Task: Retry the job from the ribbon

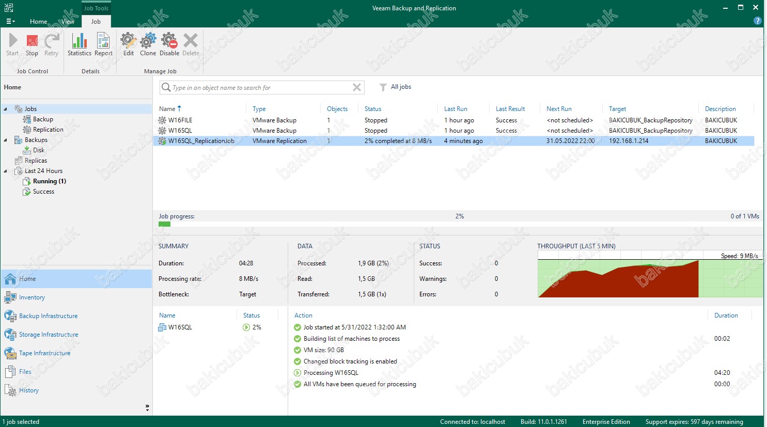Action: coord(51,44)
